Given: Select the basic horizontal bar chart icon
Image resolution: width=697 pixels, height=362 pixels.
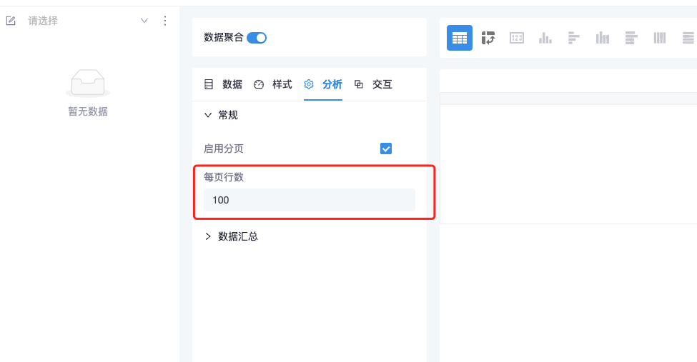Looking at the screenshot, I should pos(574,38).
